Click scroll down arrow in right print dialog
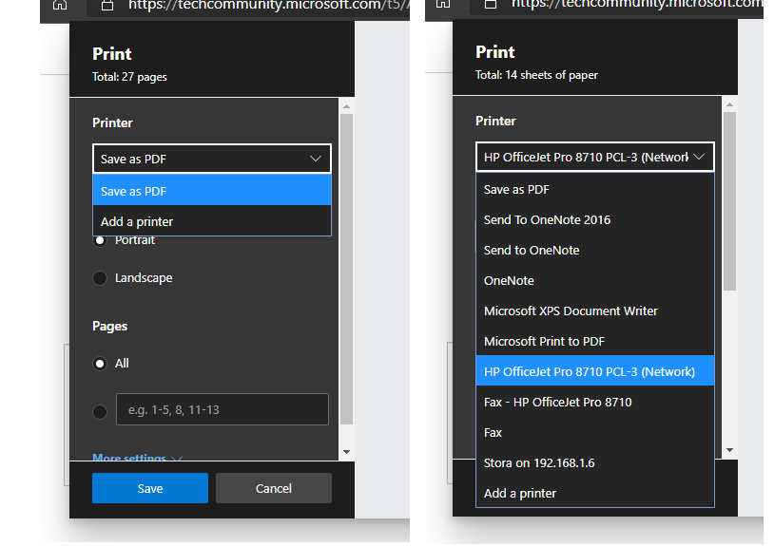The width and height of the screenshot is (774, 546). click(729, 450)
